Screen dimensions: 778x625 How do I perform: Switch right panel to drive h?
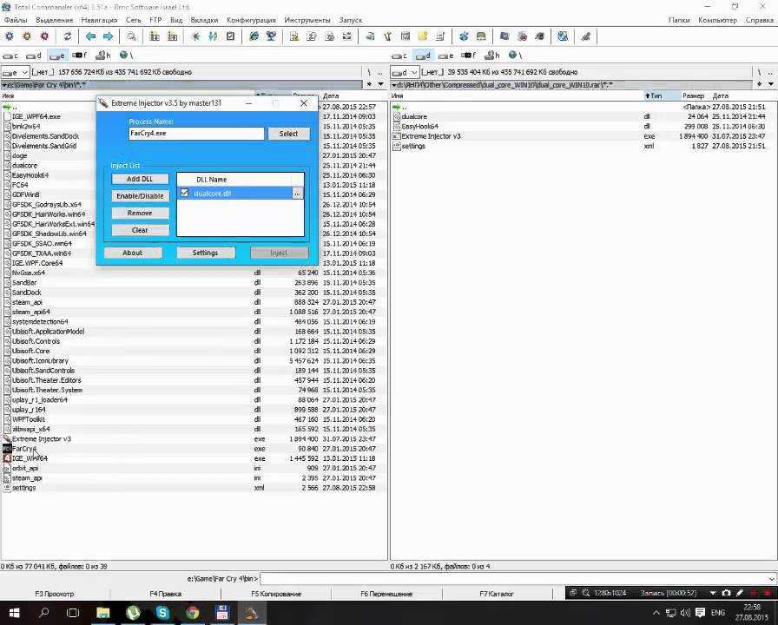491,56
